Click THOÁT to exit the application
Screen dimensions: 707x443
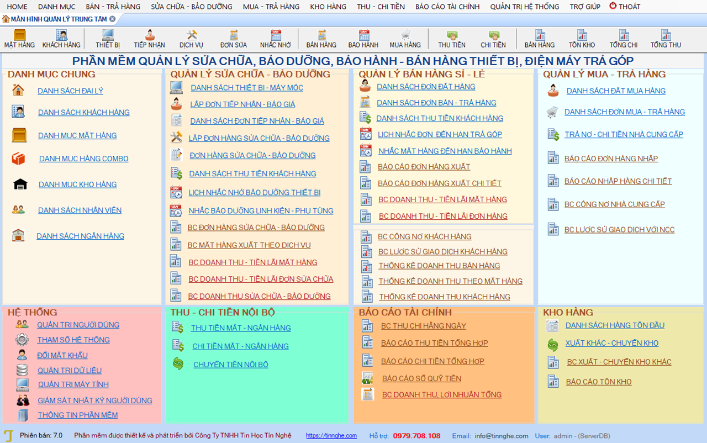pos(625,7)
